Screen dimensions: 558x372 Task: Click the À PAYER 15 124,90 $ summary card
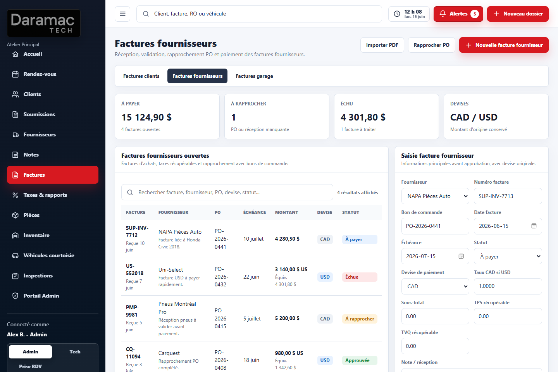click(167, 116)
